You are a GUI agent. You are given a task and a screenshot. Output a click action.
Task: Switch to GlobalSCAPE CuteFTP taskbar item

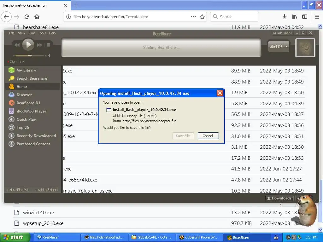pos(152,238)
